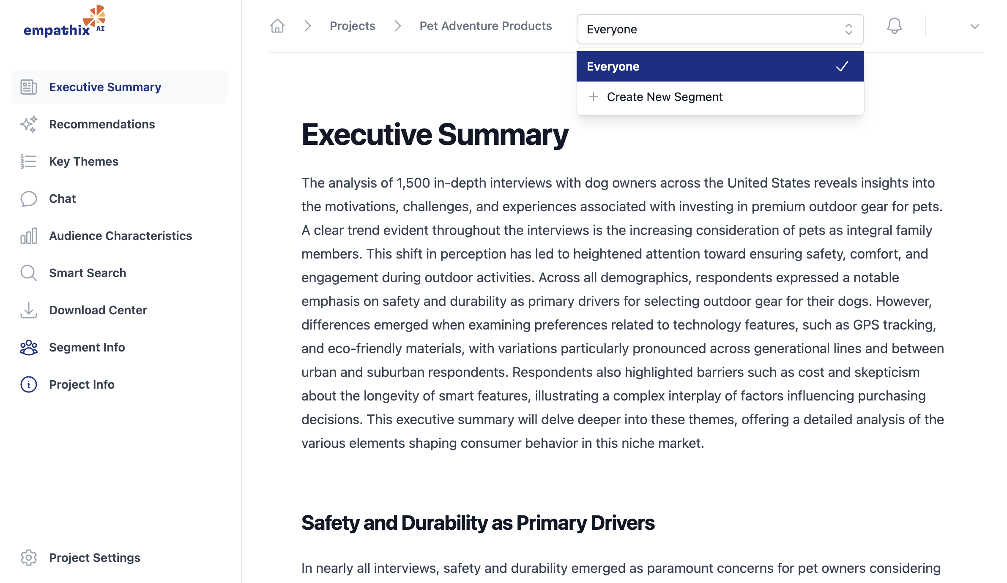Open Pet Adventure Products breadcrumb
Image resolution: width=1007 pixels, height=583 pixels.
[485, 26]
